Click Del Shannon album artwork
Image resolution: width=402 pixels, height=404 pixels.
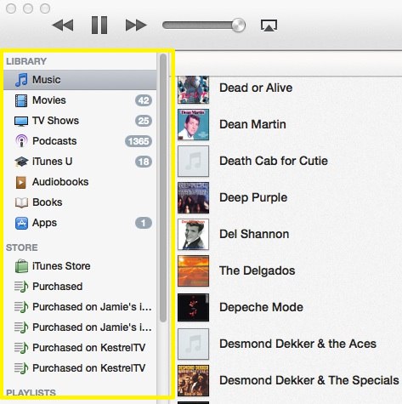(193, 235)
